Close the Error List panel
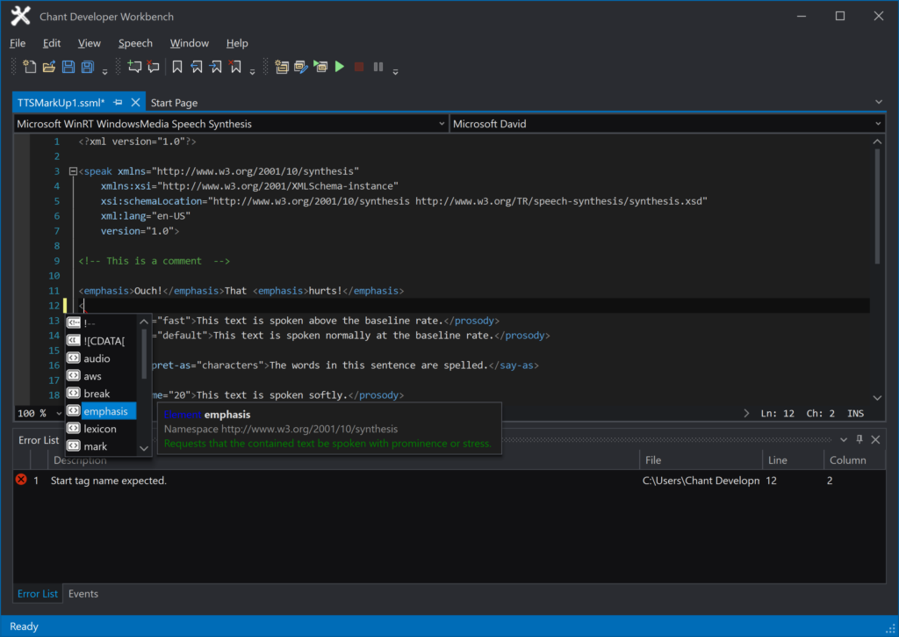This screenshot has width=899, height=637. click(875, 439)
